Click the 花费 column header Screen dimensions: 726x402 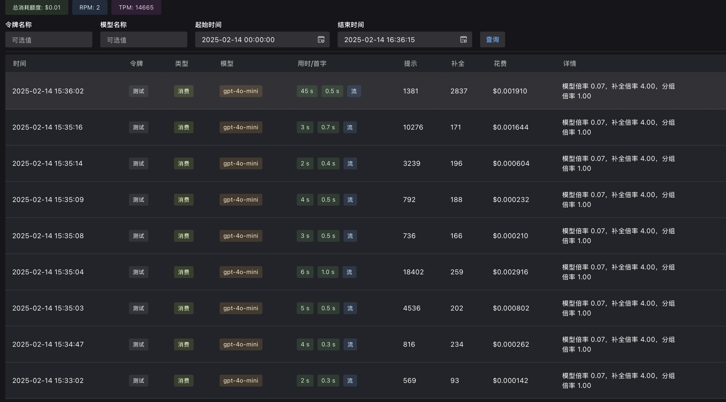[x=500, y=63]
